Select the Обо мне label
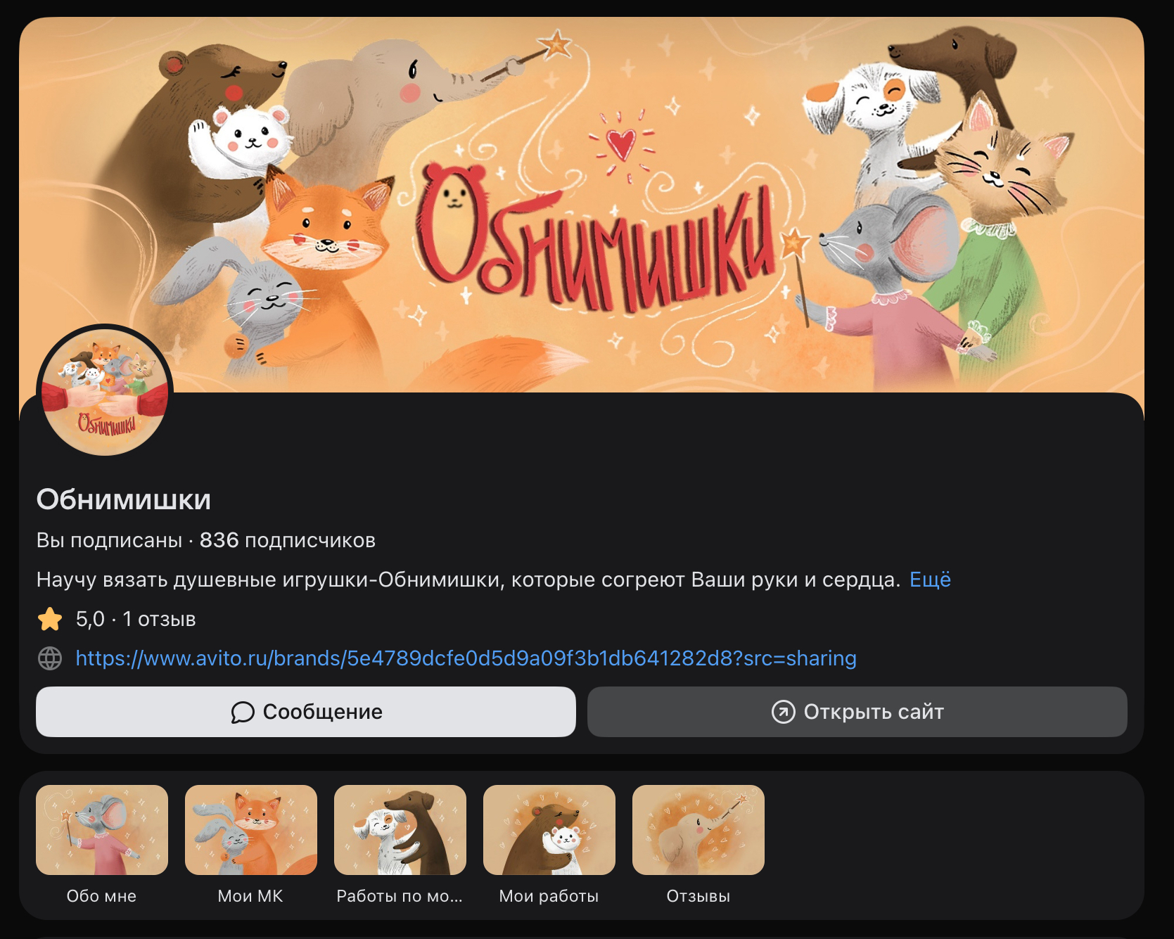 click(101, 896)
